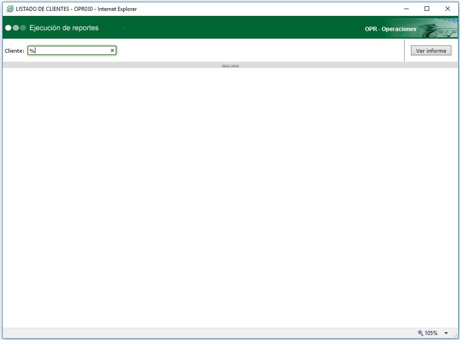Click the magnifier zoom icon in the status bar
This screenshot has width=460, height=340.
(420, 333)
